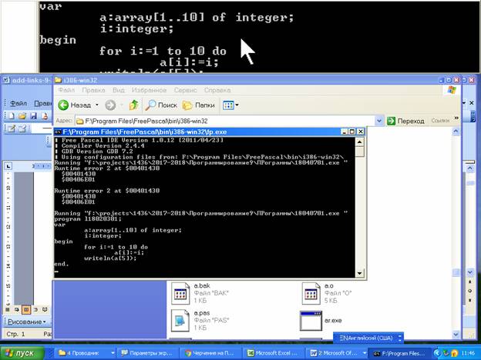Open Правка menu in Explorer
This screenshot has height=360, width=481.
click(x=93, y=90)
